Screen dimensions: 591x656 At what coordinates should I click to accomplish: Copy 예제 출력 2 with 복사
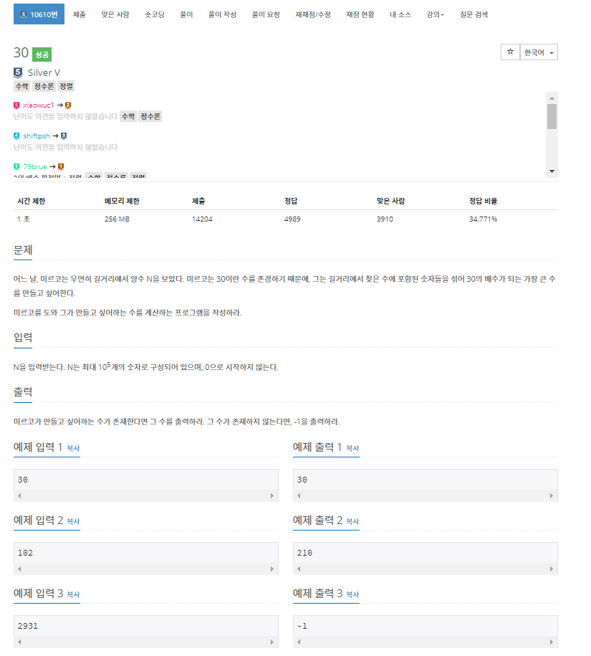[352, 521]
